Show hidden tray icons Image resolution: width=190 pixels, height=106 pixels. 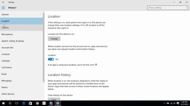[x=164, y=103]
